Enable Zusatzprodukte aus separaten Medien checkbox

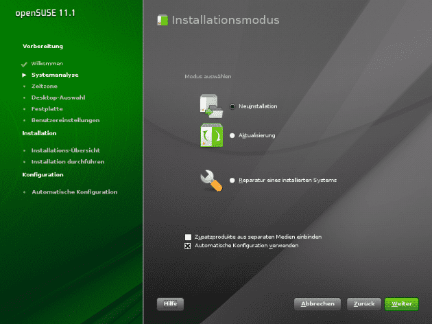click(x=188, y=237)
